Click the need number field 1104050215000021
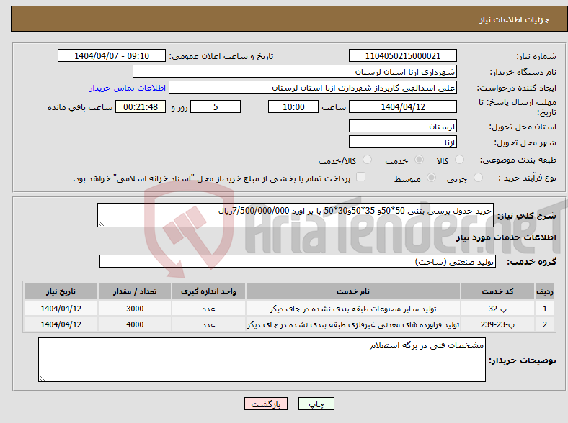This screenshot has width=568, height=423. (402, 55)
